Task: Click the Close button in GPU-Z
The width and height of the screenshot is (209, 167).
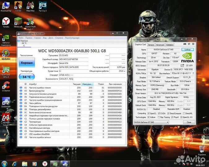Action: click(x=189, y=122)
